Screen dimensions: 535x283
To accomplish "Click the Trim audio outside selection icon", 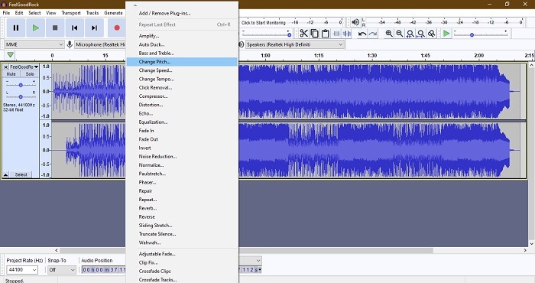I will pos(336,34).
